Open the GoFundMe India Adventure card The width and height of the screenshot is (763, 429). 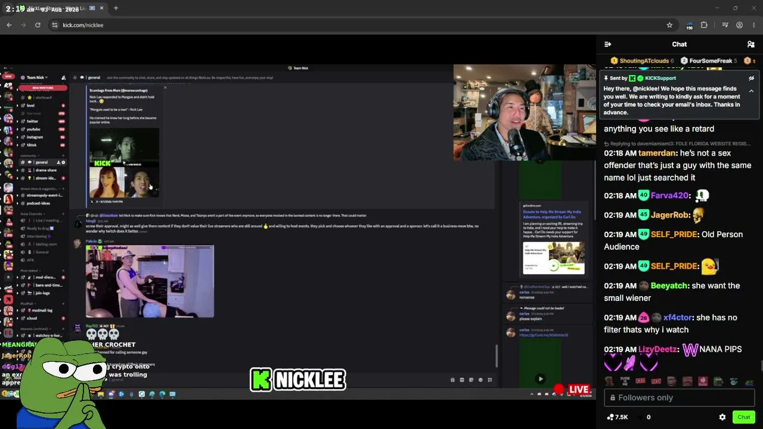click(x=554, y=240)
